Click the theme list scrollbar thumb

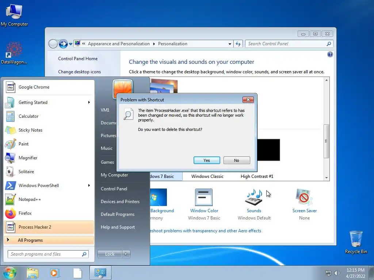[326, 141]
